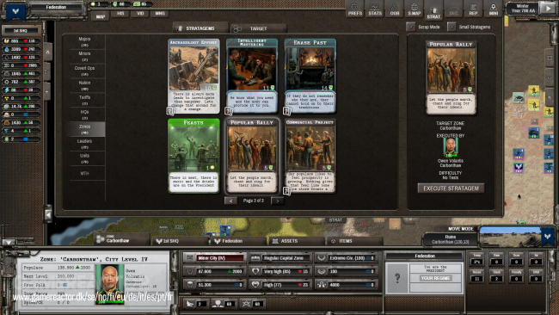Click the end turn play arrow
The width and height of the screenshot is (559, 315).
pos(548,9)
